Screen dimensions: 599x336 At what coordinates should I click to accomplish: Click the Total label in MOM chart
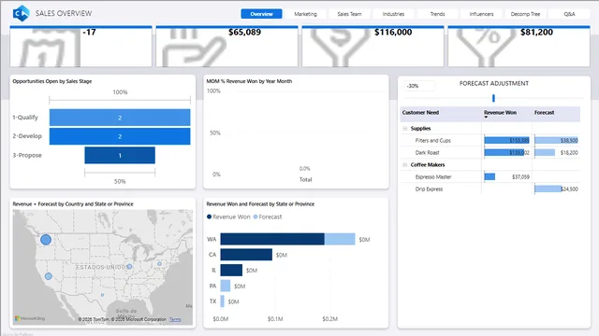point(306,179)
